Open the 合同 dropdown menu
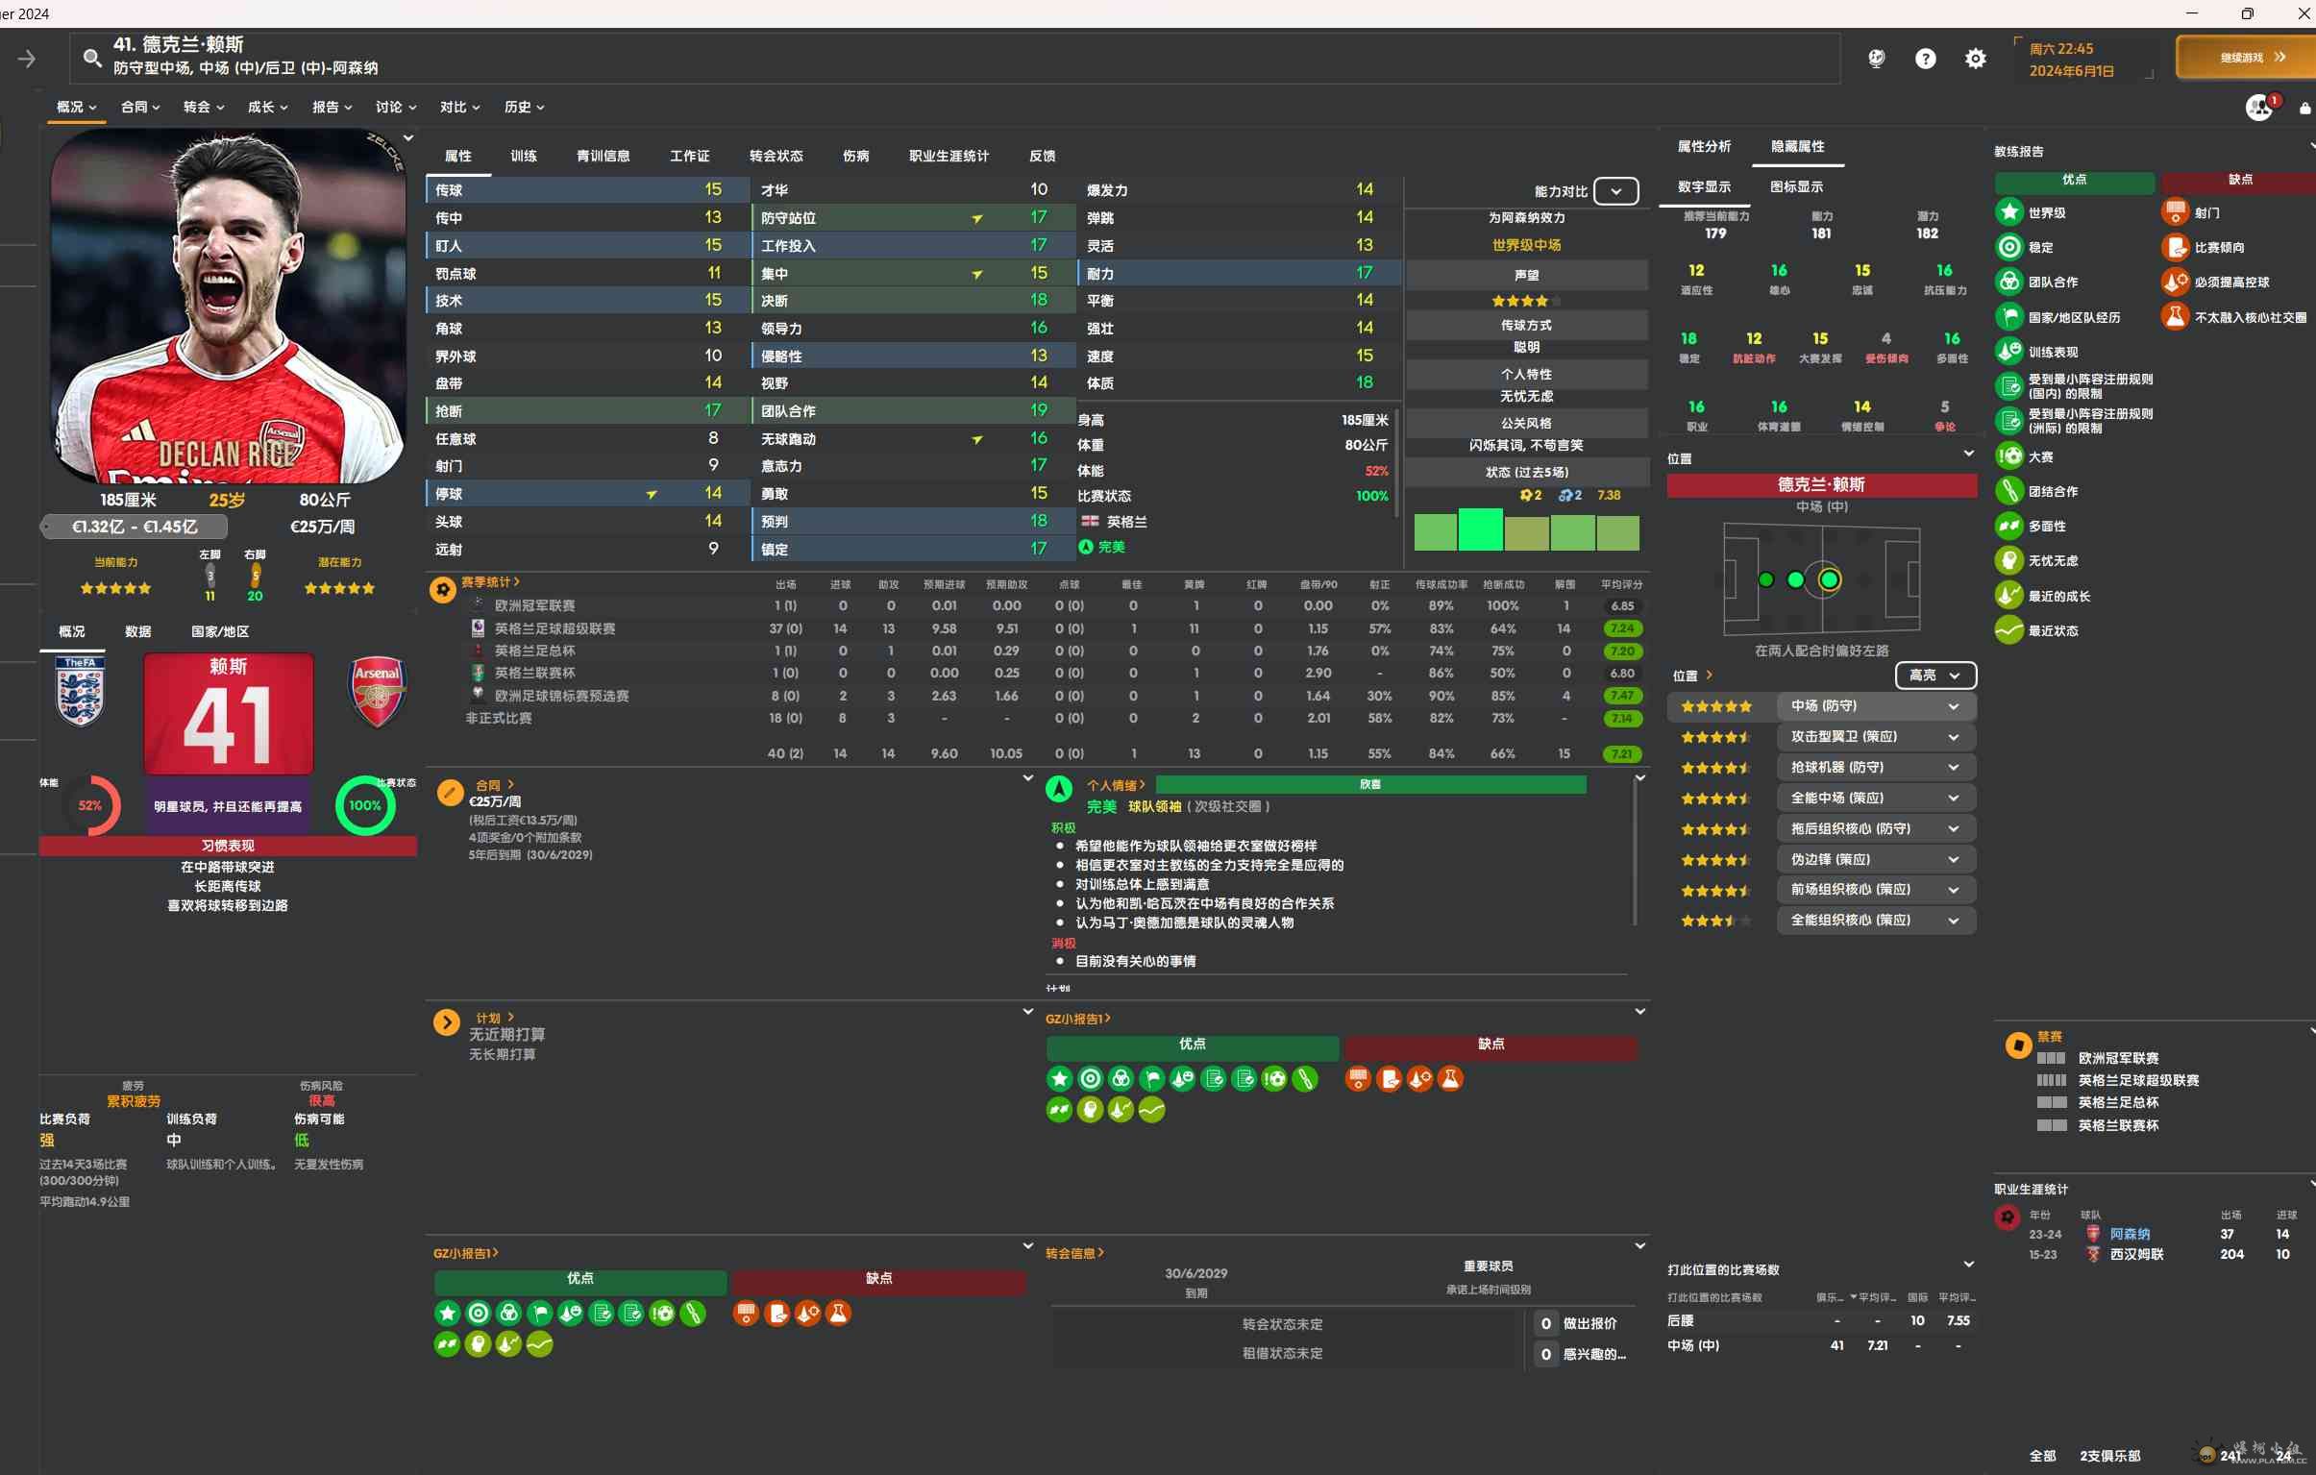The width and height of the screenshot is (2316, 1475). [140, 107]
